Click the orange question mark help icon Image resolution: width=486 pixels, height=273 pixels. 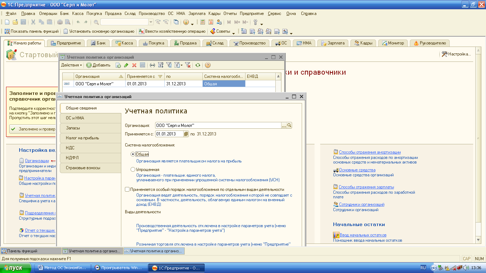[x=208, y=65]
